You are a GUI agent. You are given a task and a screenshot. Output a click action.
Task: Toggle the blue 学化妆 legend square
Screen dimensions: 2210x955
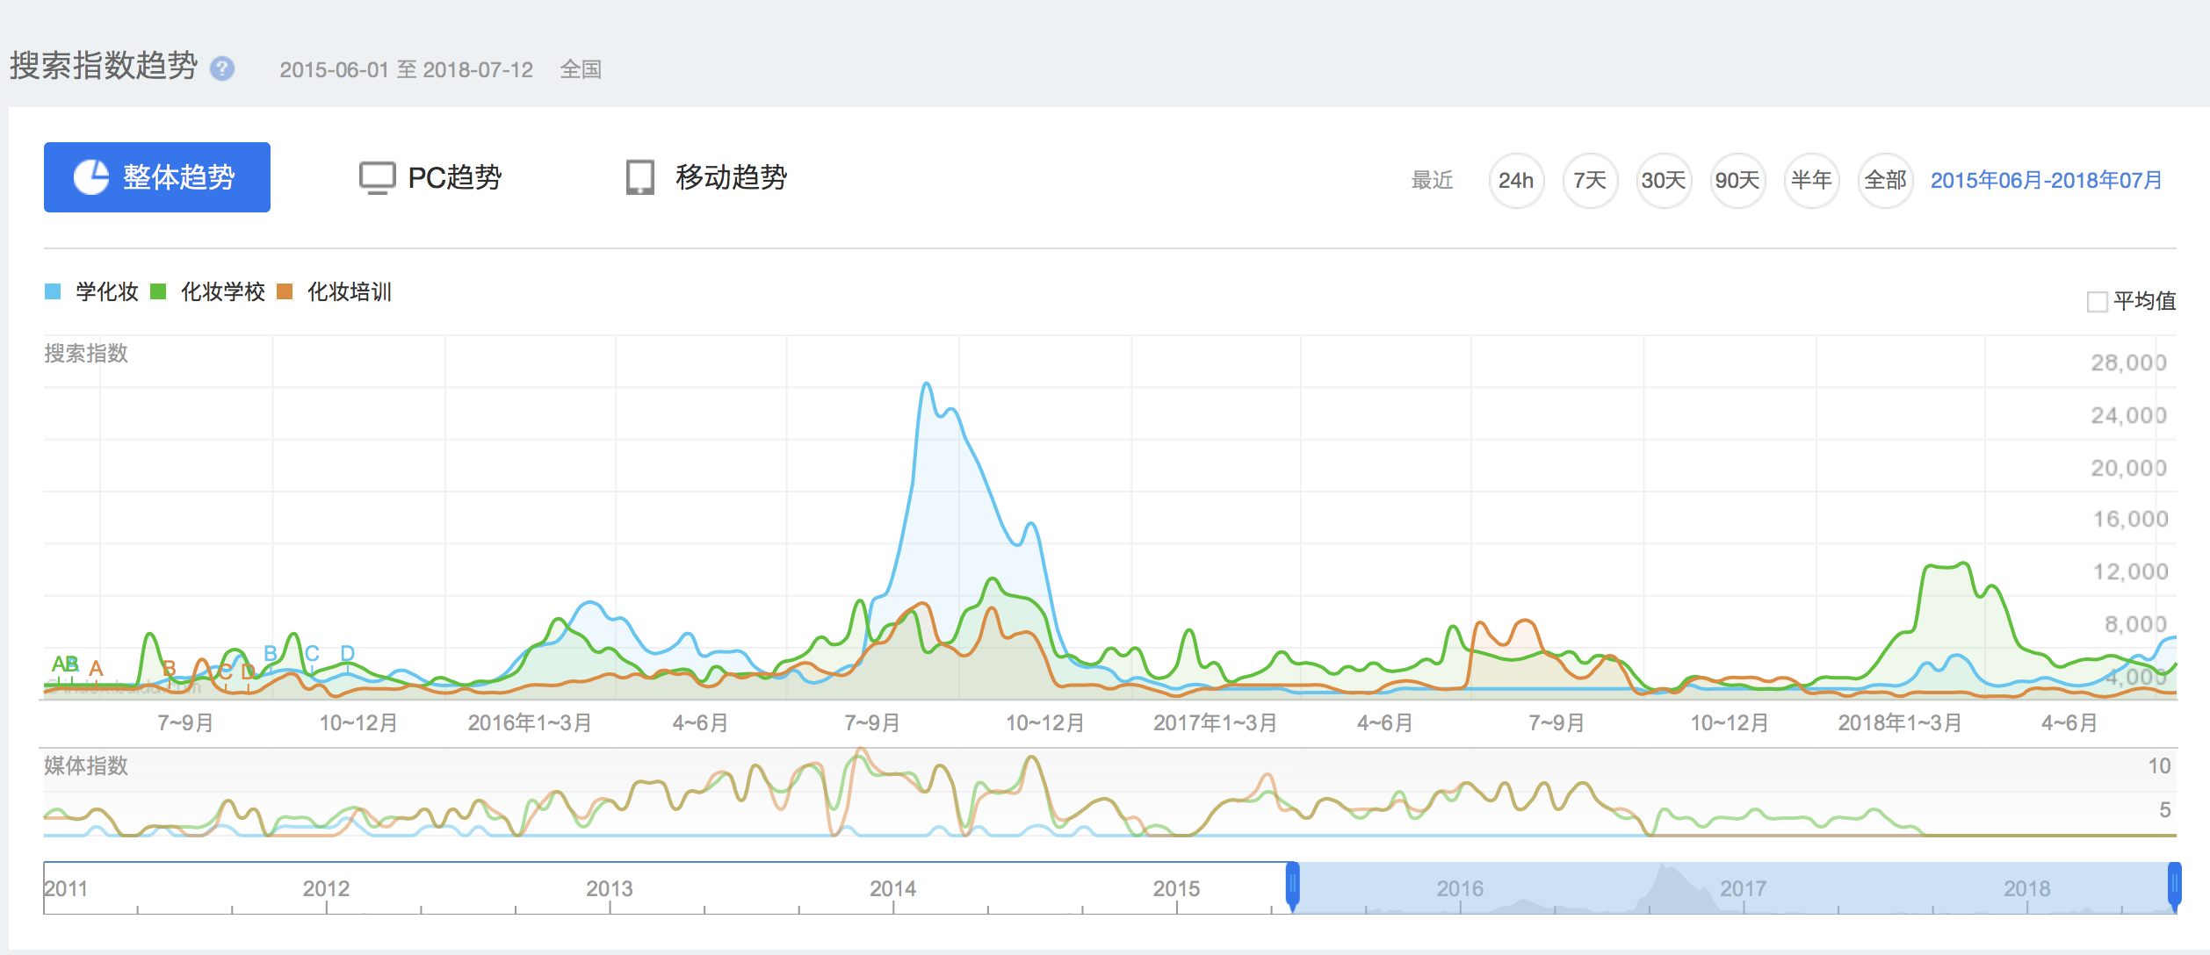53,291
